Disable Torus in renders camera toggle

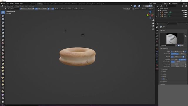[186, 16]
